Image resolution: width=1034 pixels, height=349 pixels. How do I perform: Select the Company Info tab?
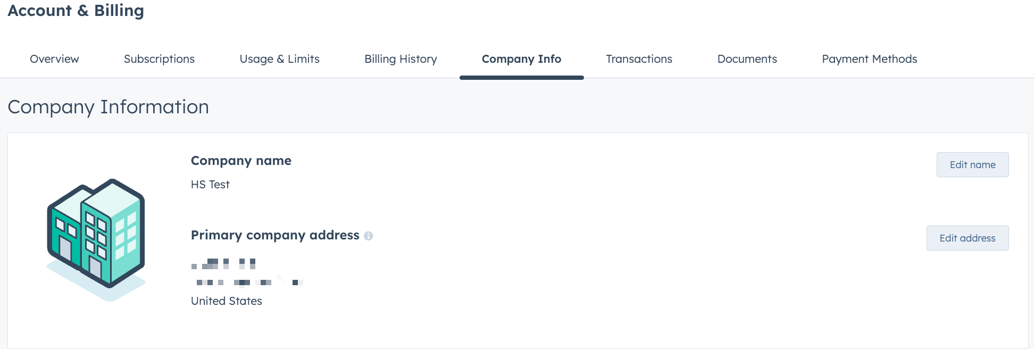pos(521,59)
